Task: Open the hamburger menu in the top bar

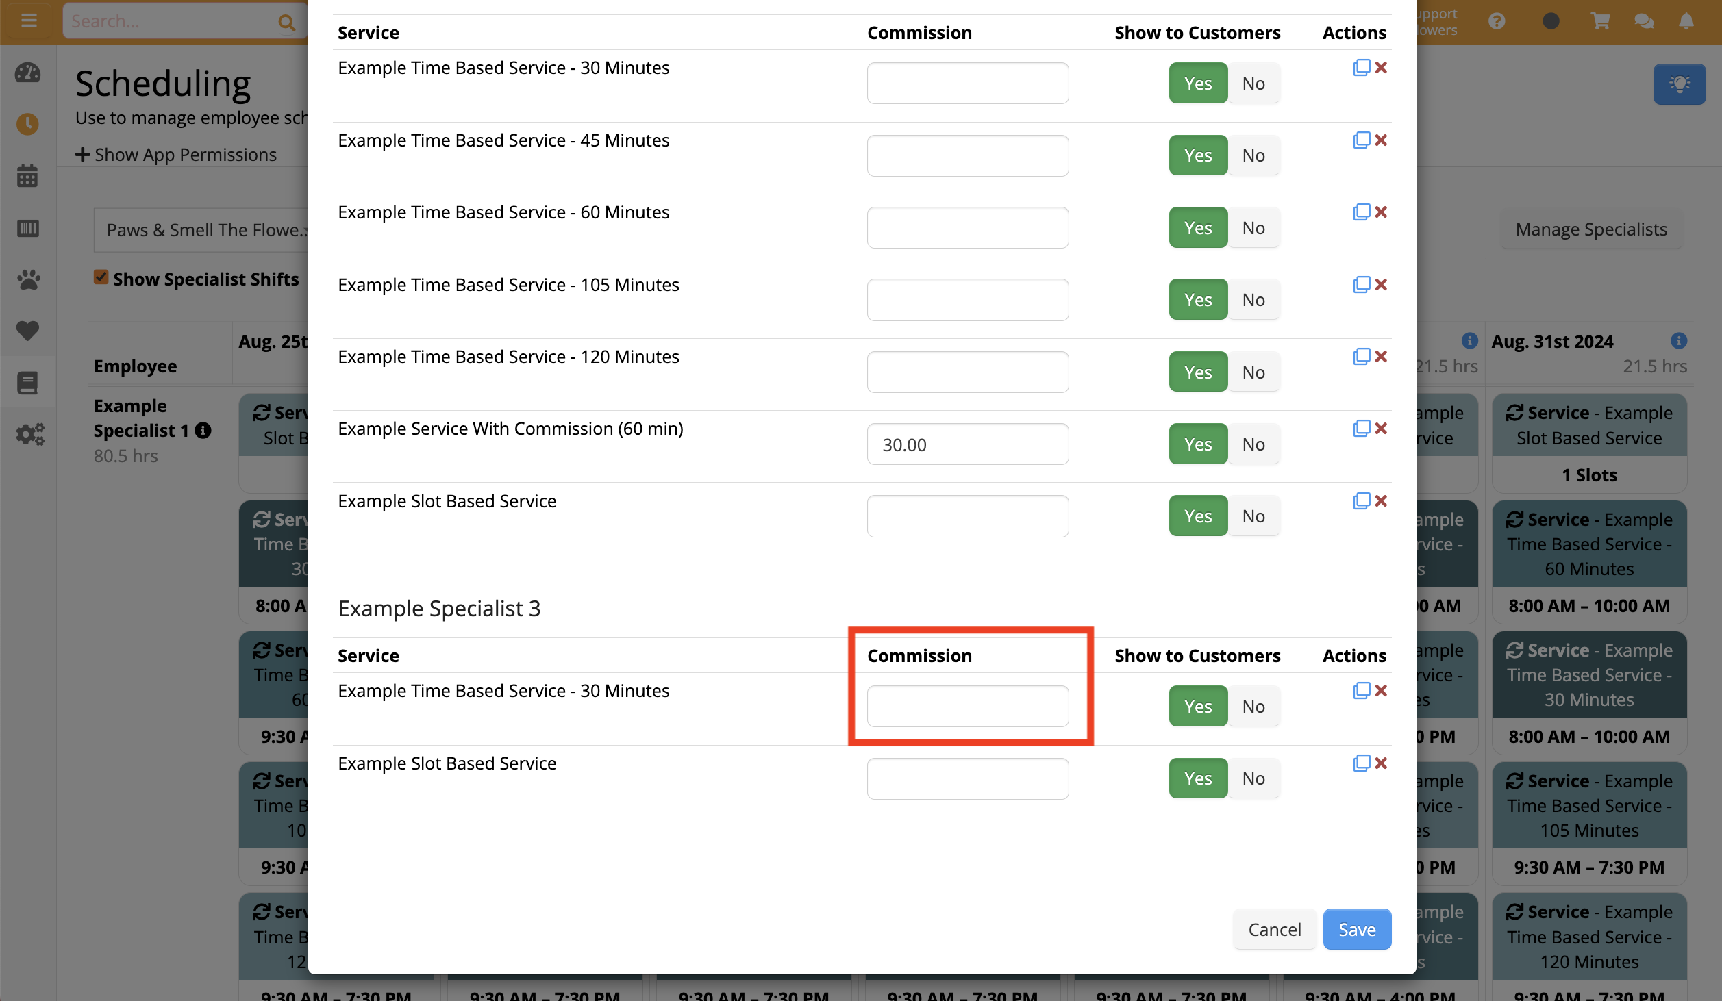Action: (29, 21)
